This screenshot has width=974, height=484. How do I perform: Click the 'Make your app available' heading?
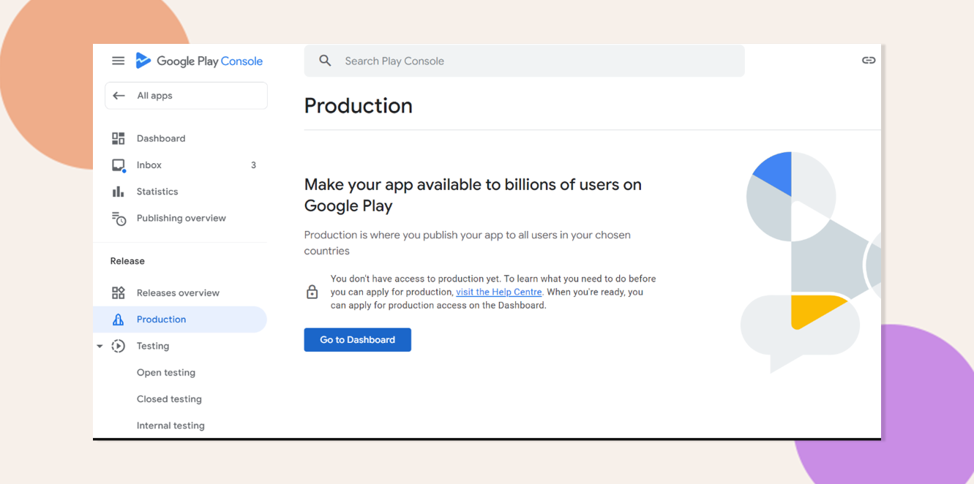pyautogui.click(x=473, y=195)
